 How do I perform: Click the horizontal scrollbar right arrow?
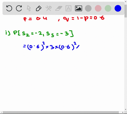click(123, 112)
